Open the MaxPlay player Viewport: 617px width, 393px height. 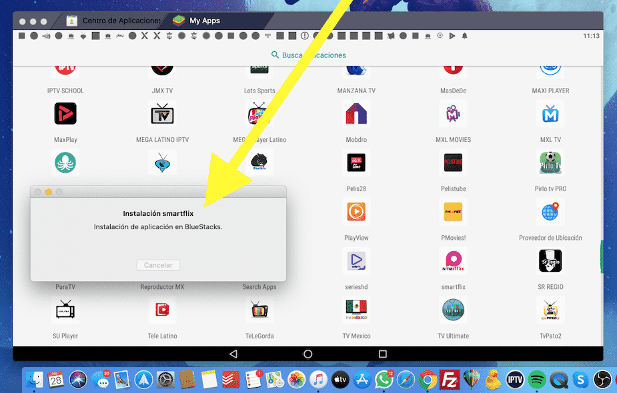[x=65, y=114]
